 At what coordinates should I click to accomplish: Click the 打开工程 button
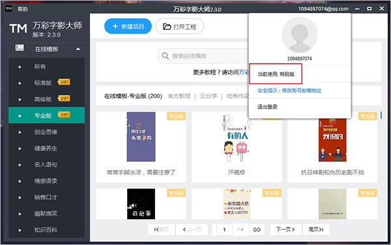coord(180,27)
